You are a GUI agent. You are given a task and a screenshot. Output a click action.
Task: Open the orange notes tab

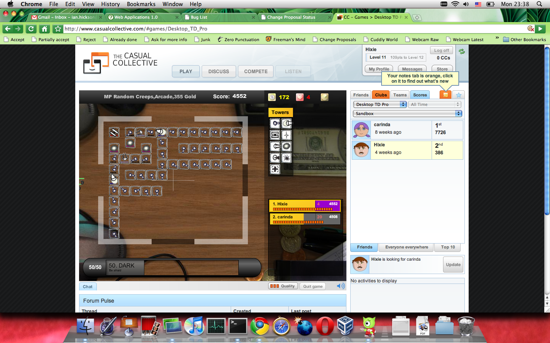445,95
